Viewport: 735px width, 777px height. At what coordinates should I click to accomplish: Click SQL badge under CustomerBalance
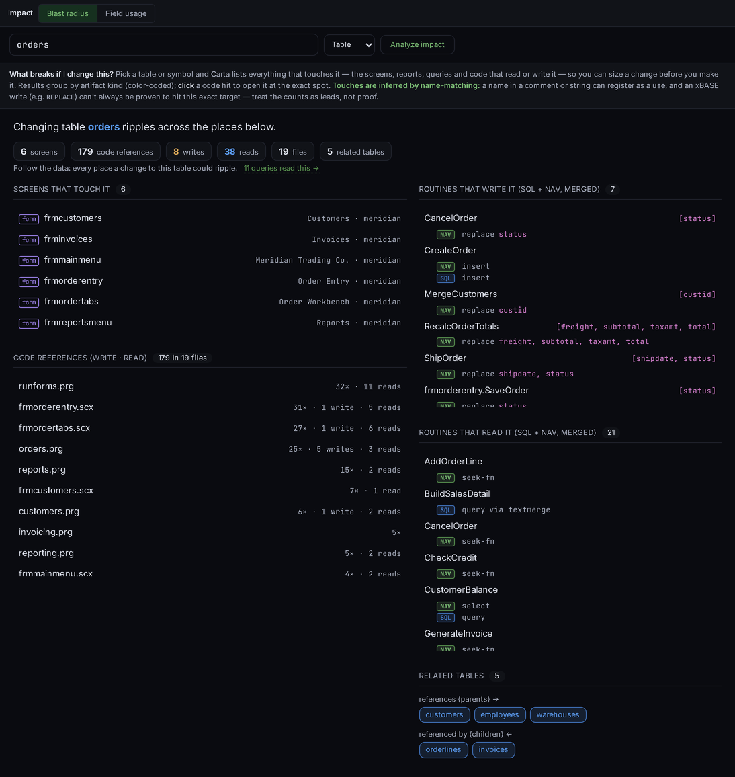[x=445, y=618]
